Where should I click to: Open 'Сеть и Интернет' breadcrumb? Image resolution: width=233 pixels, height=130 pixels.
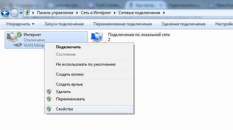point(96,13)
